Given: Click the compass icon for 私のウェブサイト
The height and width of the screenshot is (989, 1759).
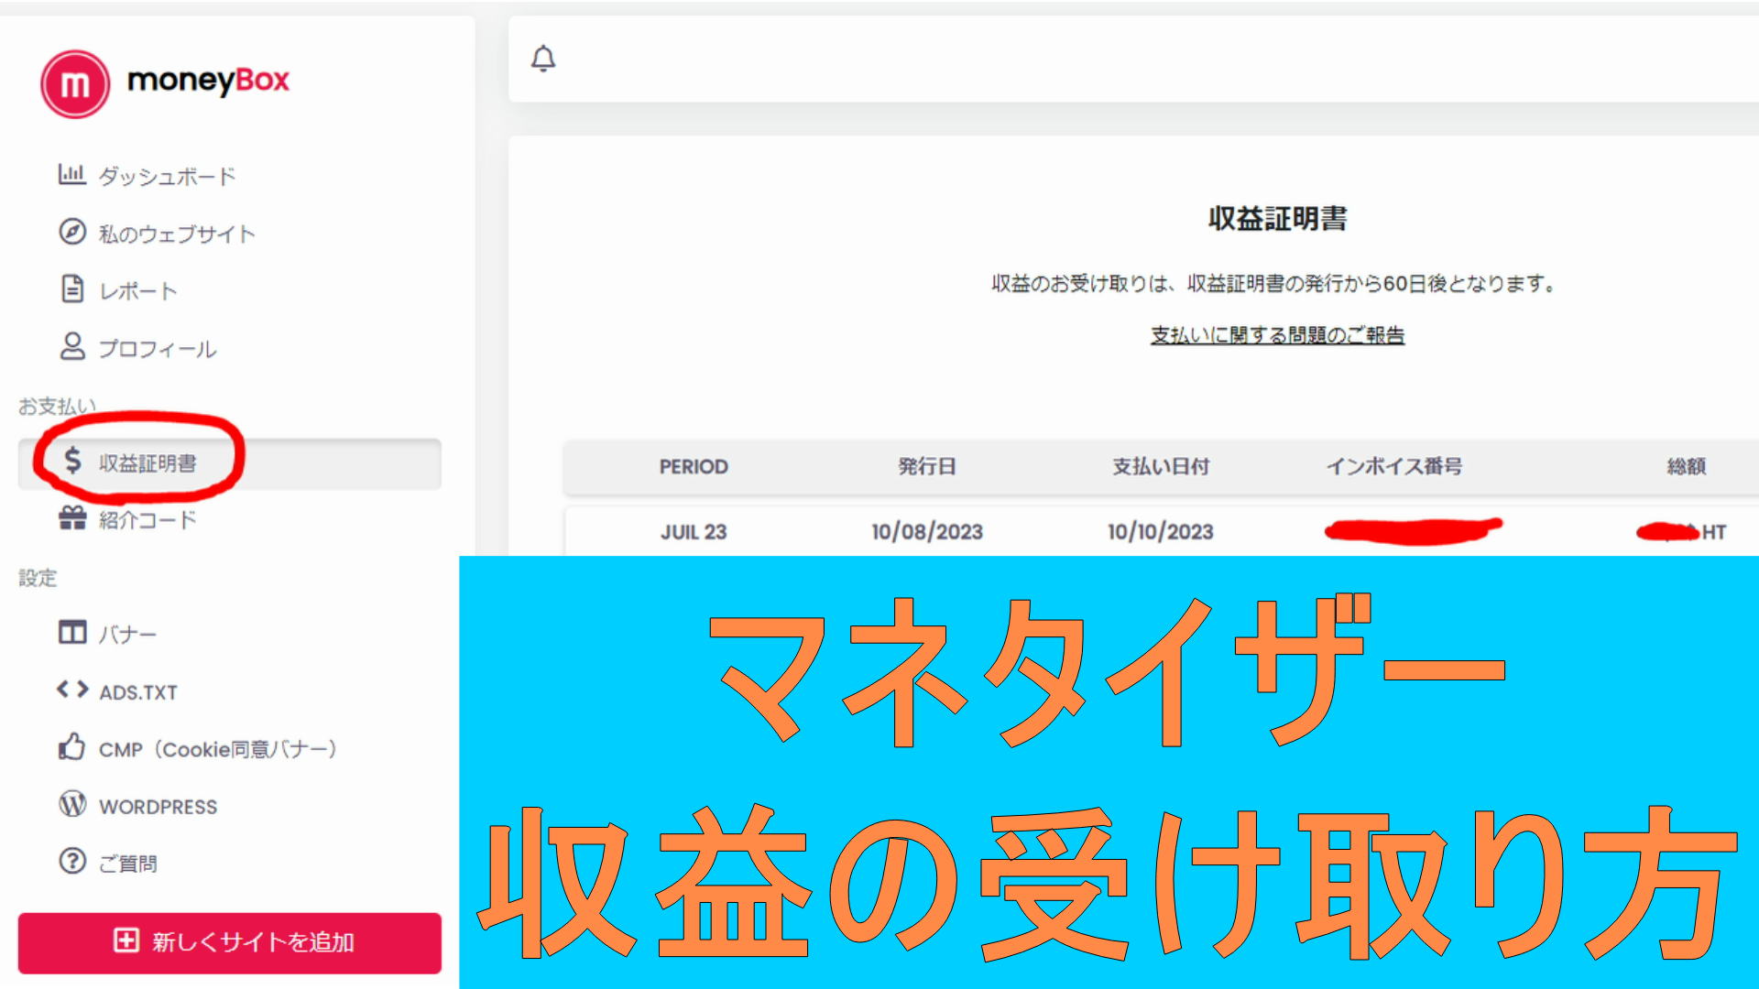Looking at the screenshot, I should (x=72, y=232).
